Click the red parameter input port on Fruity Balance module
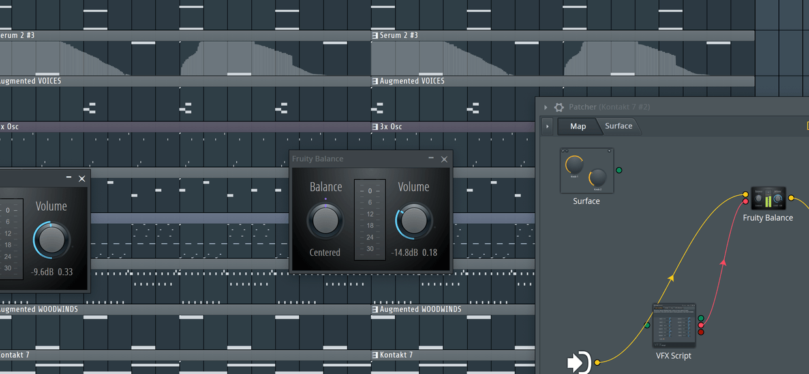The image size is (809, 374). [x=746, y=202]
